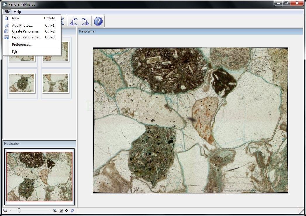Choose Exit in the File menu
Viewport: 306px width, 216px height.
[32, 52]
